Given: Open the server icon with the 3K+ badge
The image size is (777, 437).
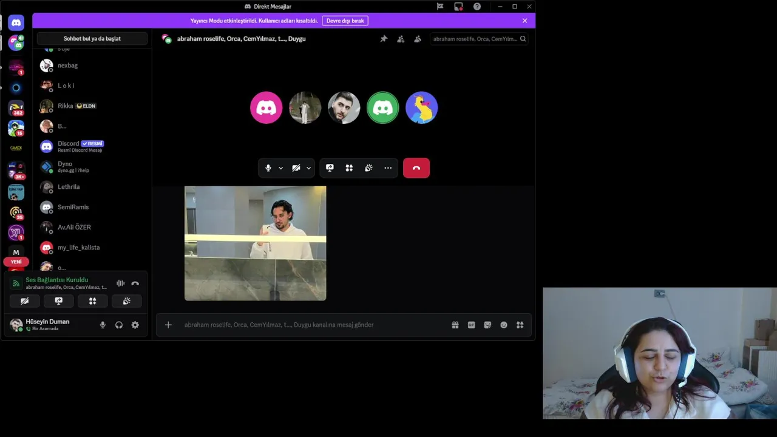Looking at the screenshot, I should 16,171.
